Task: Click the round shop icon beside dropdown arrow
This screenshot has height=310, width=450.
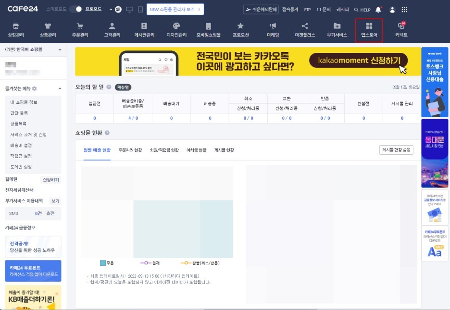Action: click(118, 10)
